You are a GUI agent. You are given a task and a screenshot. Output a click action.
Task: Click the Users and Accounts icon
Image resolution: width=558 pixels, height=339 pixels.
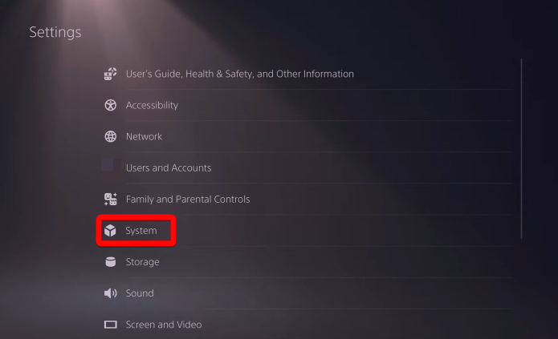108,167
